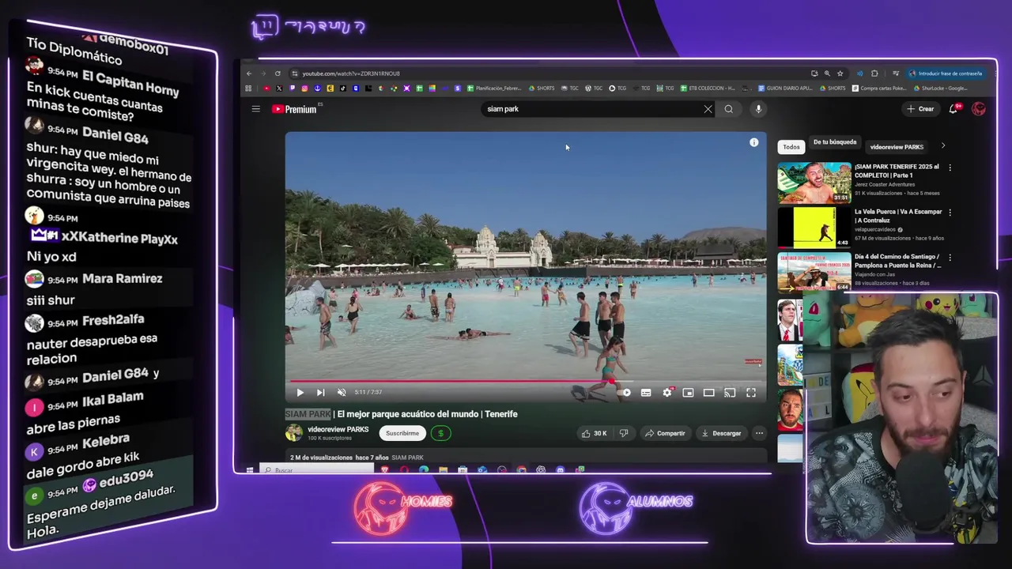Open thumbnail of Siam Park Tenerife 2025 video
This screenshot has width=1012, height=569.
(814, 183)
